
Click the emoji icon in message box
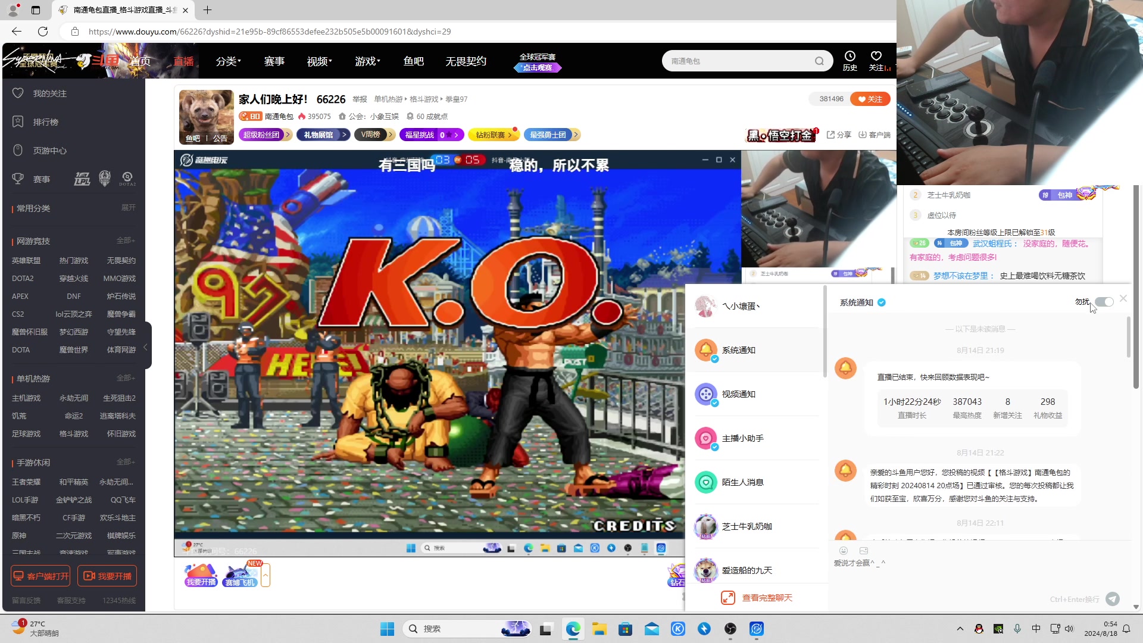844,551
